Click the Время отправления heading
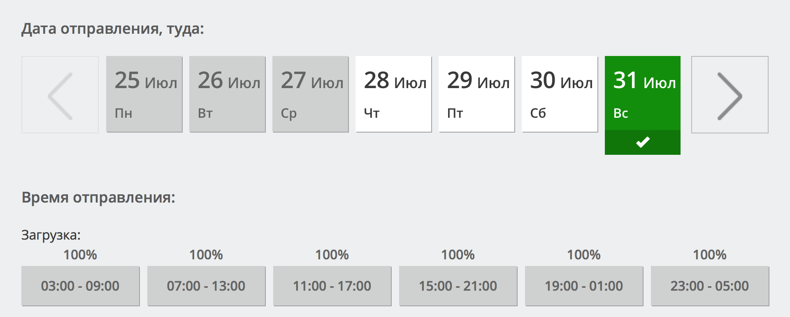The width and height of the screenshot is (790, 317). coord(98,198)
